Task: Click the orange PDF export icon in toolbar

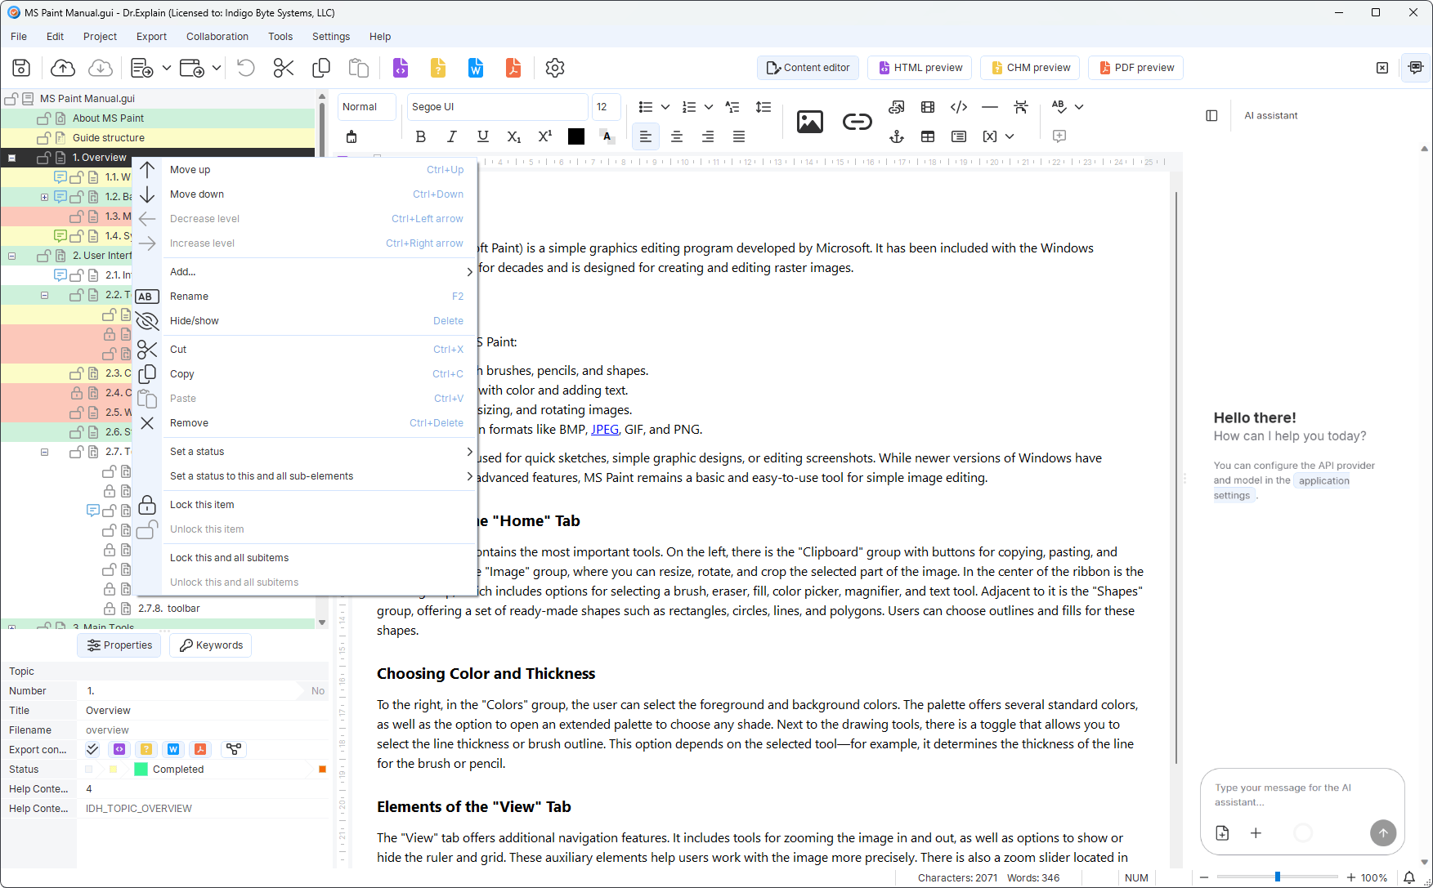Action: click(513, 68)
